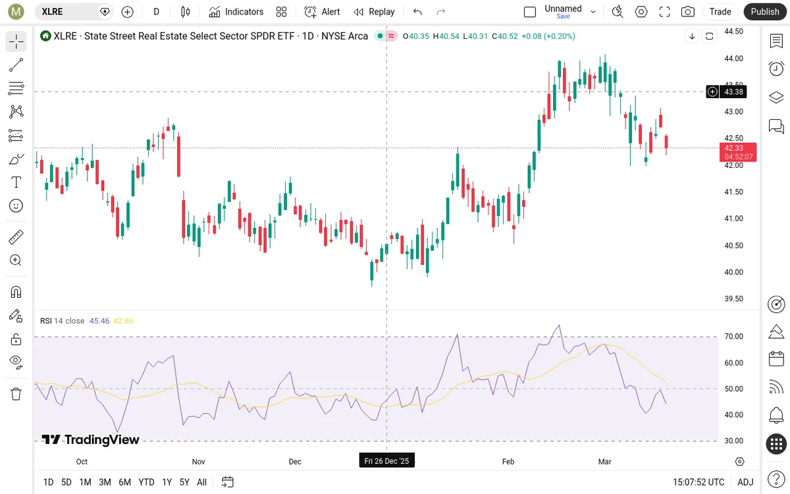Open the candlestick chart type menu
790x494 pixels.
[x=186, y=12]
